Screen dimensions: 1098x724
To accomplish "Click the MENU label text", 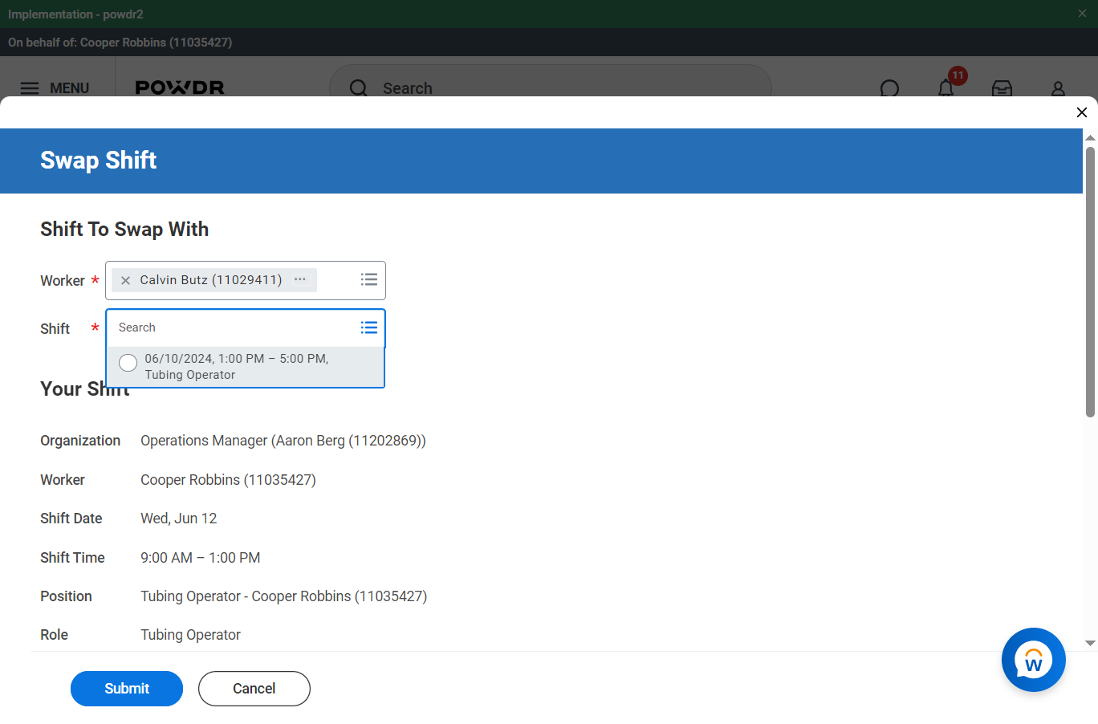I will [70, 88].
